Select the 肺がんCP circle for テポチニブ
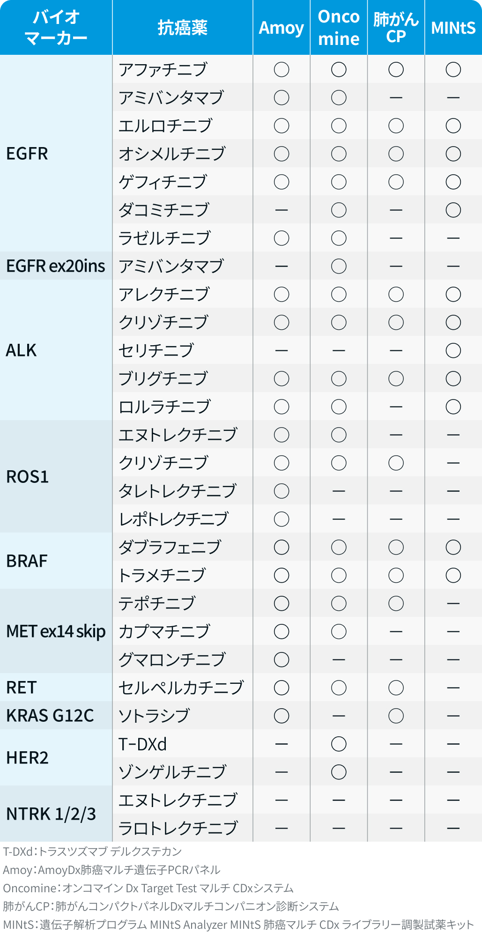Image resolution: width=482 pixels, height=933 pixels. click(396, 604)
